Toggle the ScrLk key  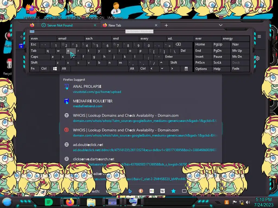coord(221,63)
